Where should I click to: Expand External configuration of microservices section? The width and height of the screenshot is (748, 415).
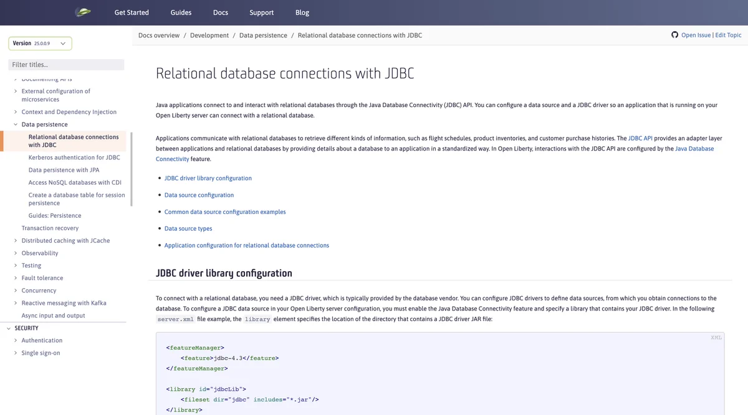point(15,91)
